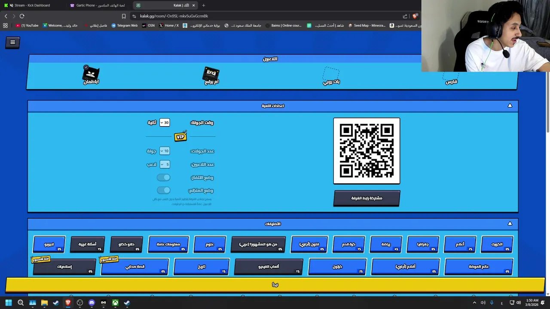This screenshot has height=309, width=550.
Task: Open the notification bell in taskbar
Action: (543, 303)
